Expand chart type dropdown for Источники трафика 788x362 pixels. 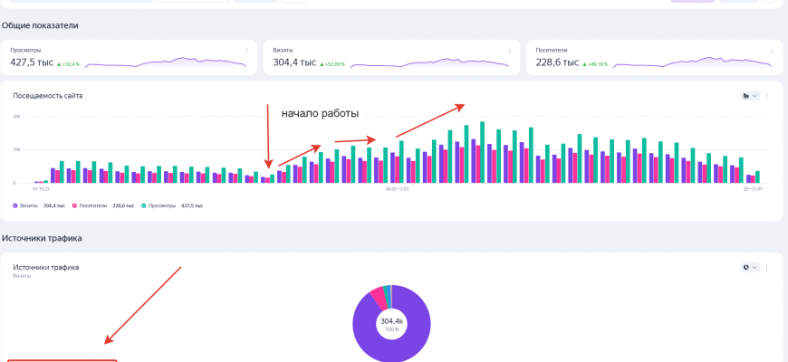(x=754, y=268)
